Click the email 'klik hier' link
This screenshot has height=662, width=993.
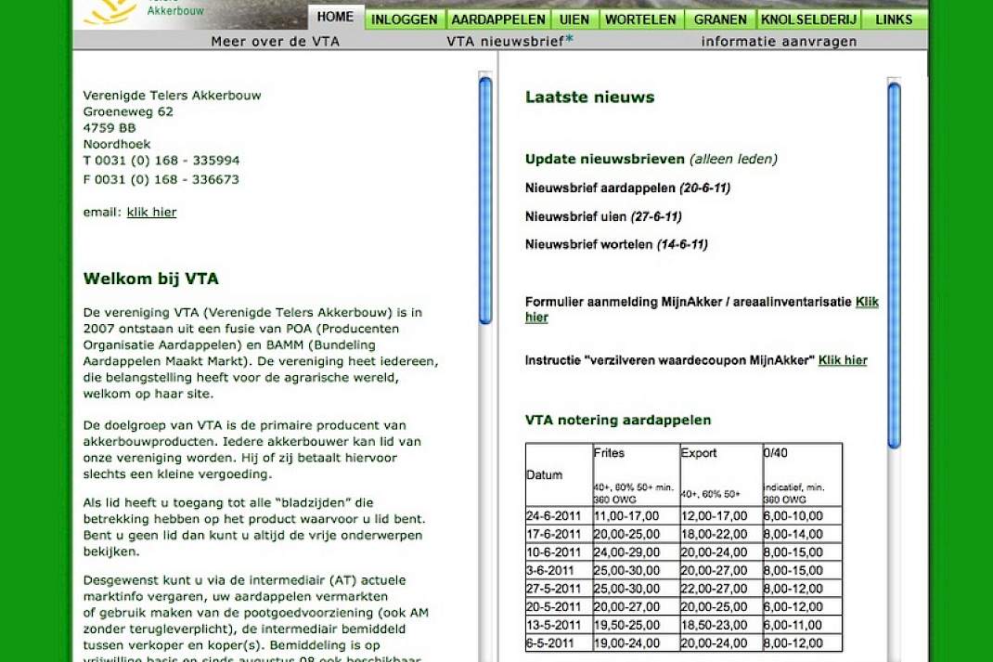[151, 213]
